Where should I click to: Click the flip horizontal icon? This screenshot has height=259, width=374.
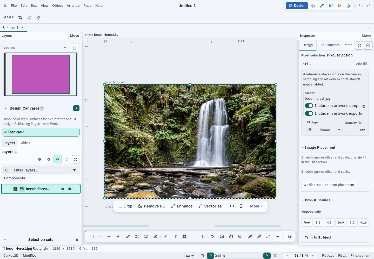click(232, 206)
